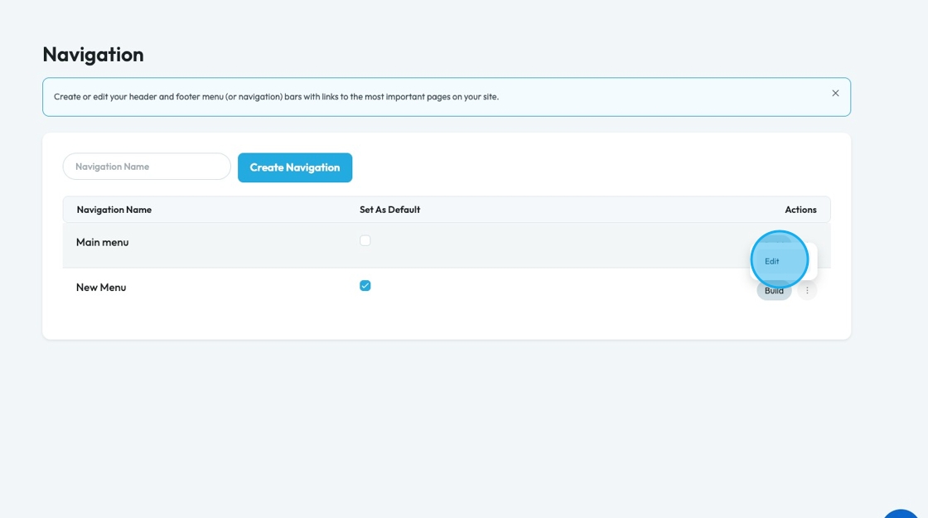This screenshot has height=518, width=928.
Task: Open the three-dot menu for New Menu
Action: point(807,291)
